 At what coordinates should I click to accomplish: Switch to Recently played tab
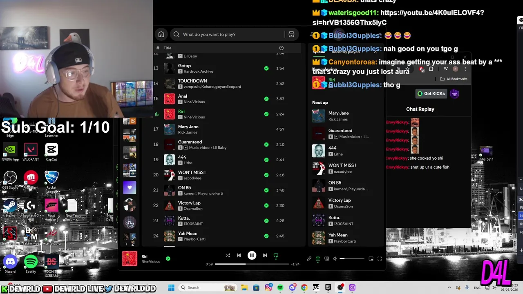[346, 52]
